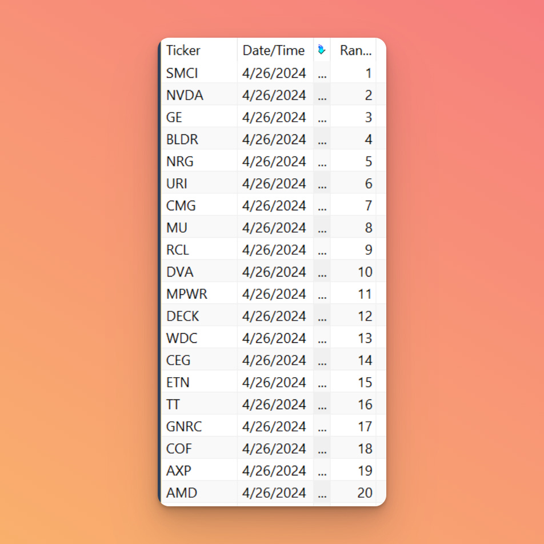Select the AMD ticker cell
544x544 pixels.
(199, 493)
